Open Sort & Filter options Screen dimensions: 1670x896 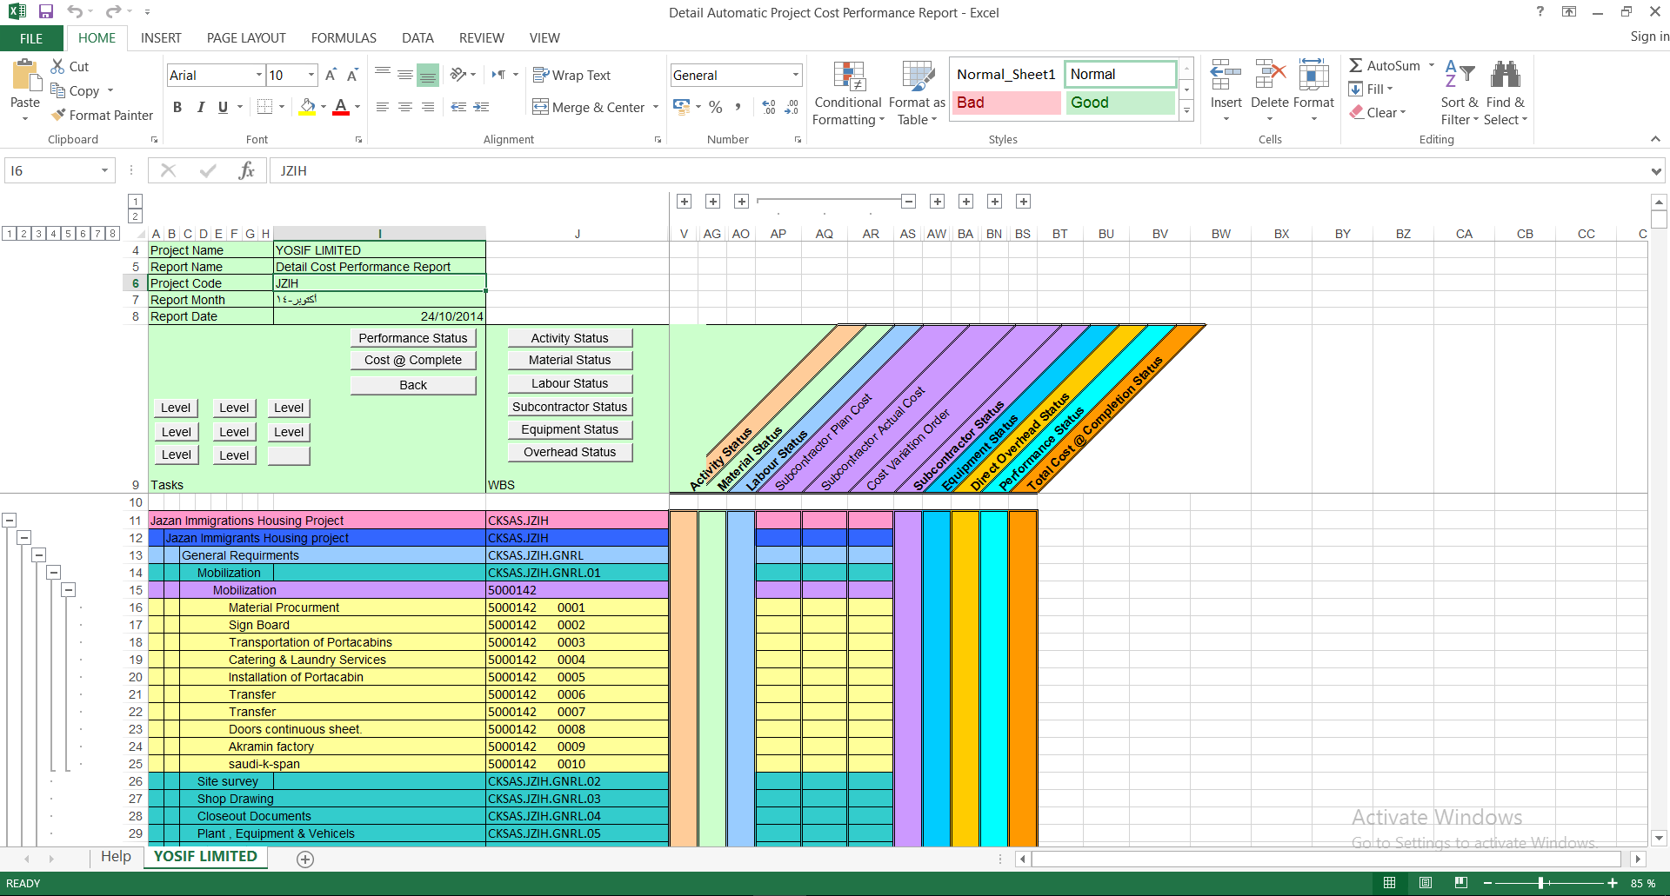pyautogui.click(x=1459, y=92)
